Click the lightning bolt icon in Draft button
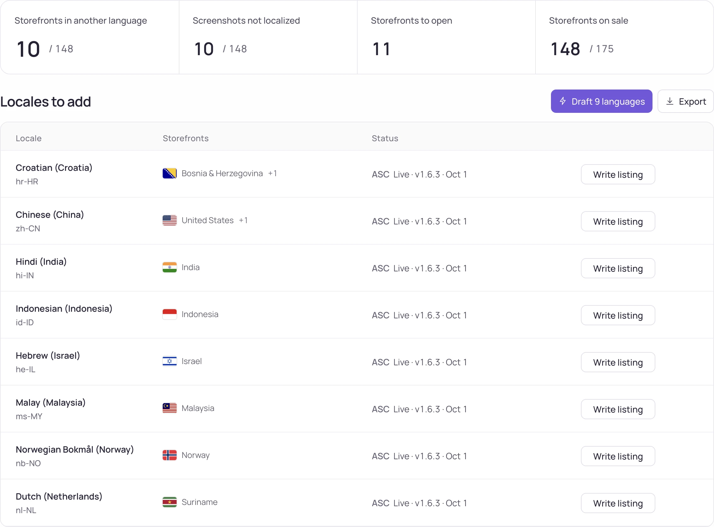Image resolution: width=714 pixels, height=527 pixels. [x=563, y=101]
